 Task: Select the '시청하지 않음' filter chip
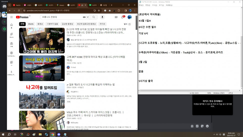click(x=52, y=24)
